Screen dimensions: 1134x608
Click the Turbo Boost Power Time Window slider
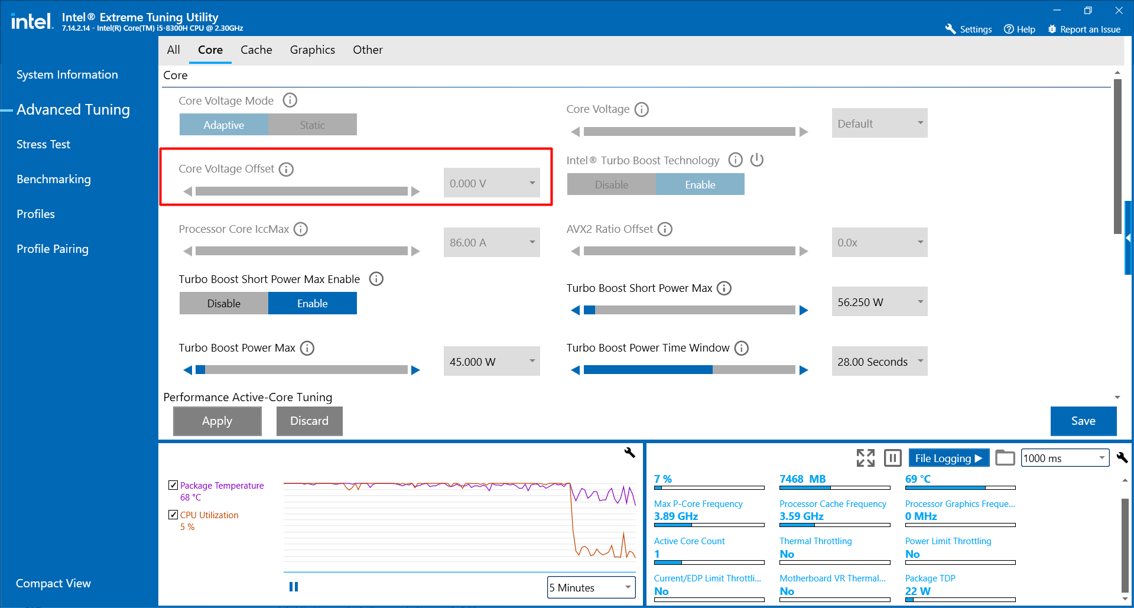coord(689,370)
